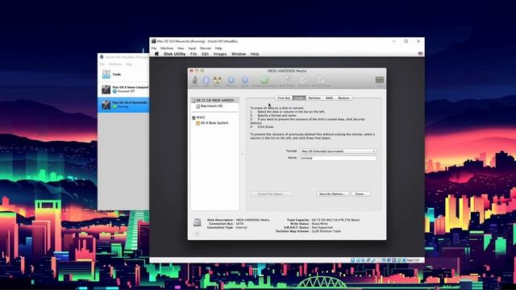Image resolution: width=516 pixels, height=290 pixels.
Task: Open VirtualBox Input menu
Action: (192, 48)
